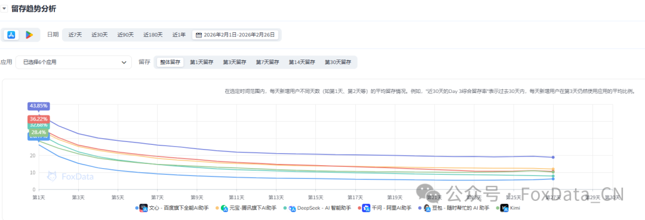Select the App Store platform icon
This screenshot has height=220, width=645.
coord(11,35)
